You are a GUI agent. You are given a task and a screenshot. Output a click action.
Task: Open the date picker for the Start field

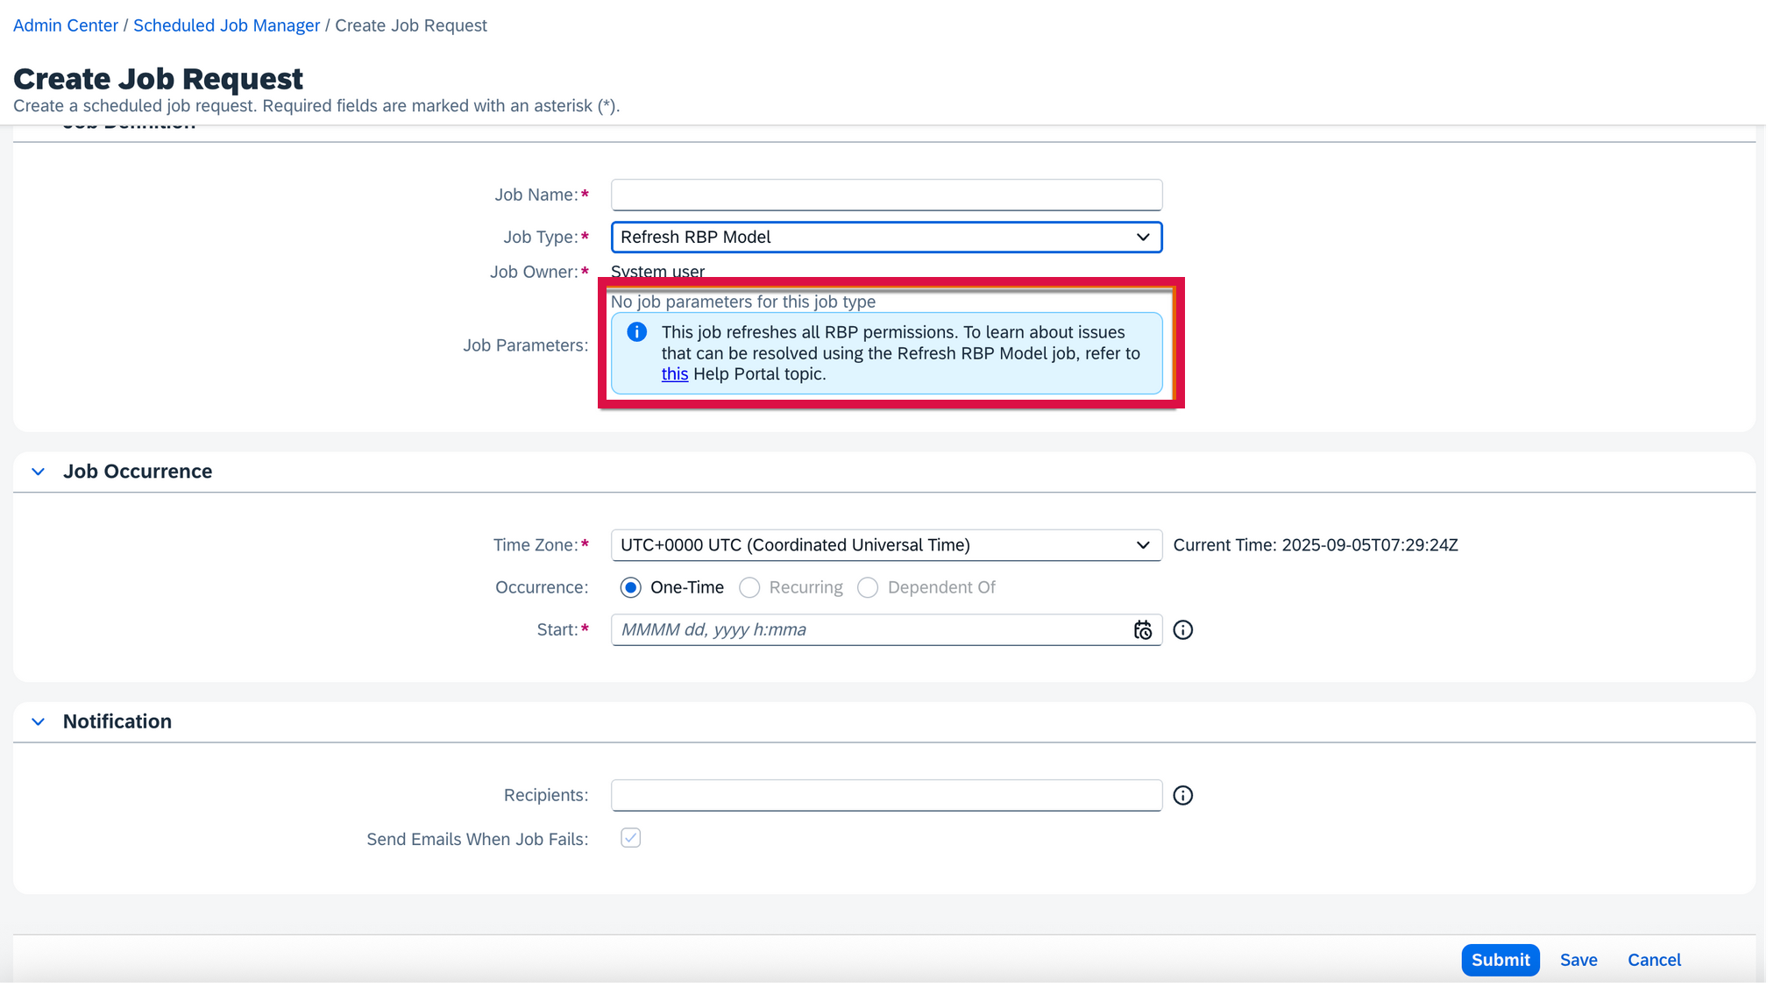pos(1143,629)
